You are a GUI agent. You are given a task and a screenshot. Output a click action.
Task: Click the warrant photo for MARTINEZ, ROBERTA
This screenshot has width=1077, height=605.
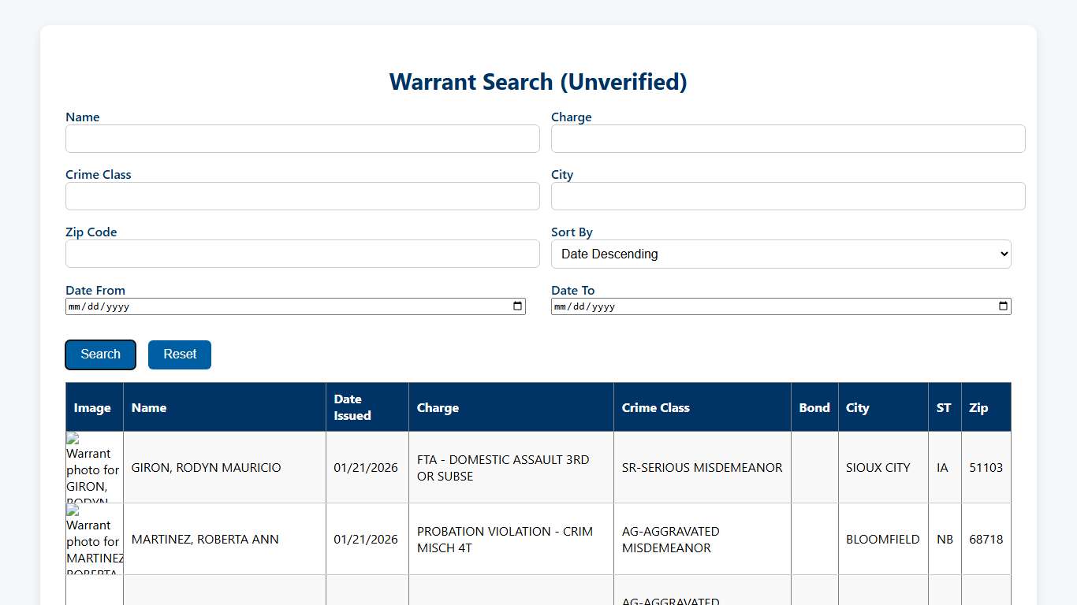pyautogui.click(x=92, y=539)
